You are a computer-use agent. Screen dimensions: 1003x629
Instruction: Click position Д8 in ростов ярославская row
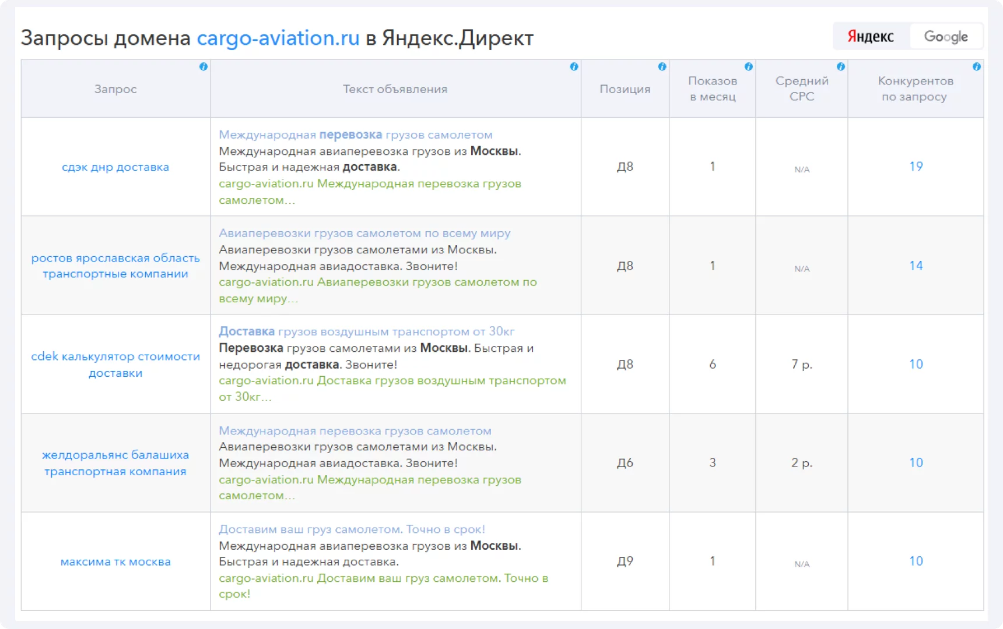625,266
